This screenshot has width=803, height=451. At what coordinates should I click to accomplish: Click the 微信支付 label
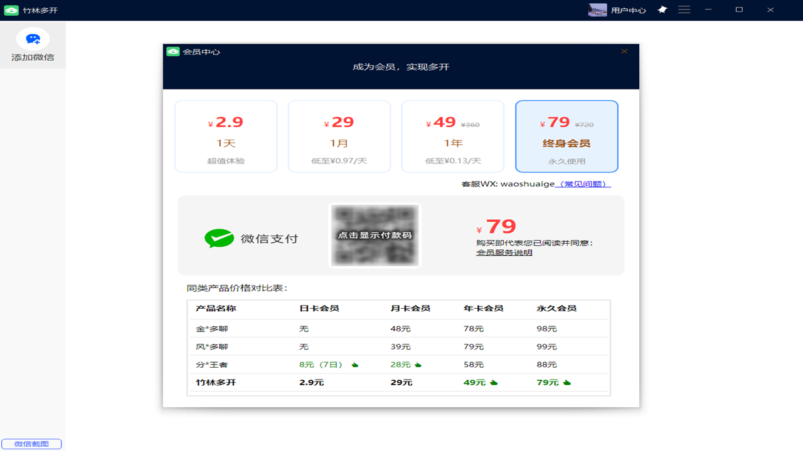point(269,239)
